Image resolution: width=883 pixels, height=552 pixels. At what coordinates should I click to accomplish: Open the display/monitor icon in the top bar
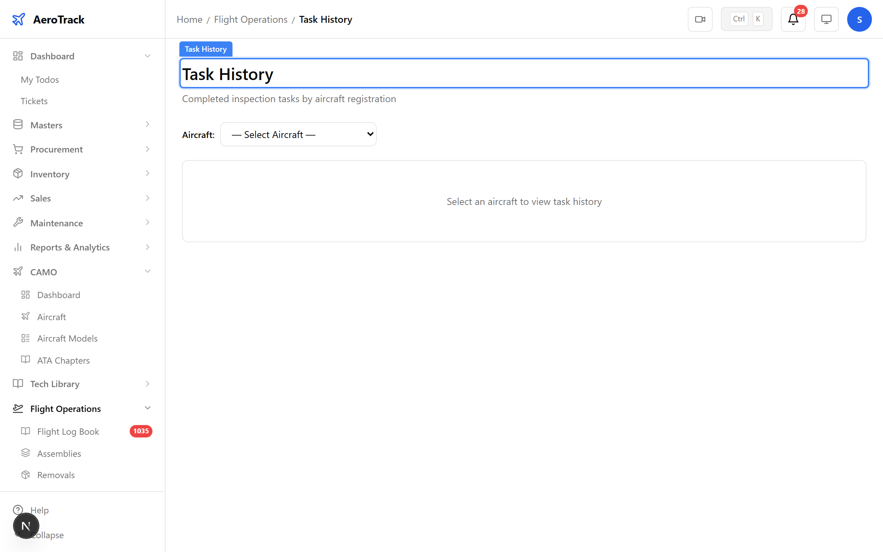pos(826,19)
